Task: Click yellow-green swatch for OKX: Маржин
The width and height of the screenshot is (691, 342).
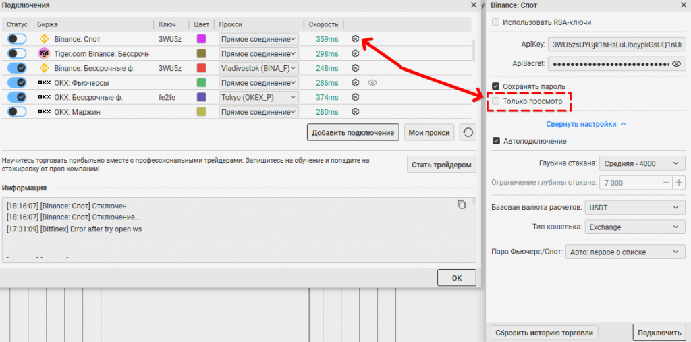Action: point(201,111)
